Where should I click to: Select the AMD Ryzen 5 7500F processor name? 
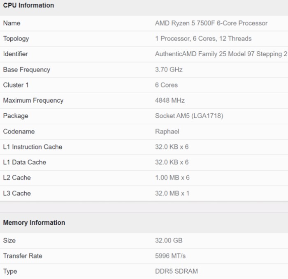(x=211, y=23)
